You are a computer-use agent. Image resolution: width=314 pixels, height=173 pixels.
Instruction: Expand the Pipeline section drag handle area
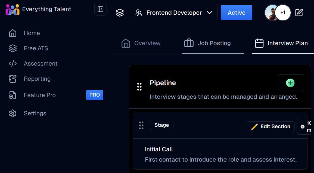(139, 87)
